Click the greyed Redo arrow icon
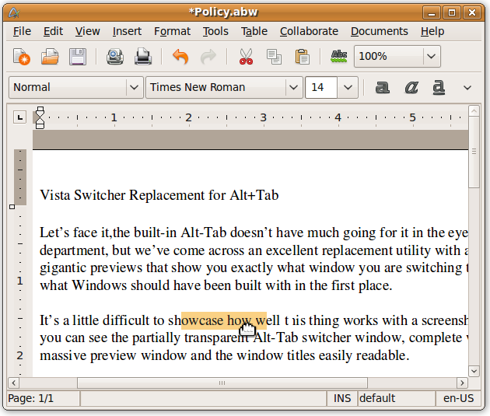 tap(208, 57)
